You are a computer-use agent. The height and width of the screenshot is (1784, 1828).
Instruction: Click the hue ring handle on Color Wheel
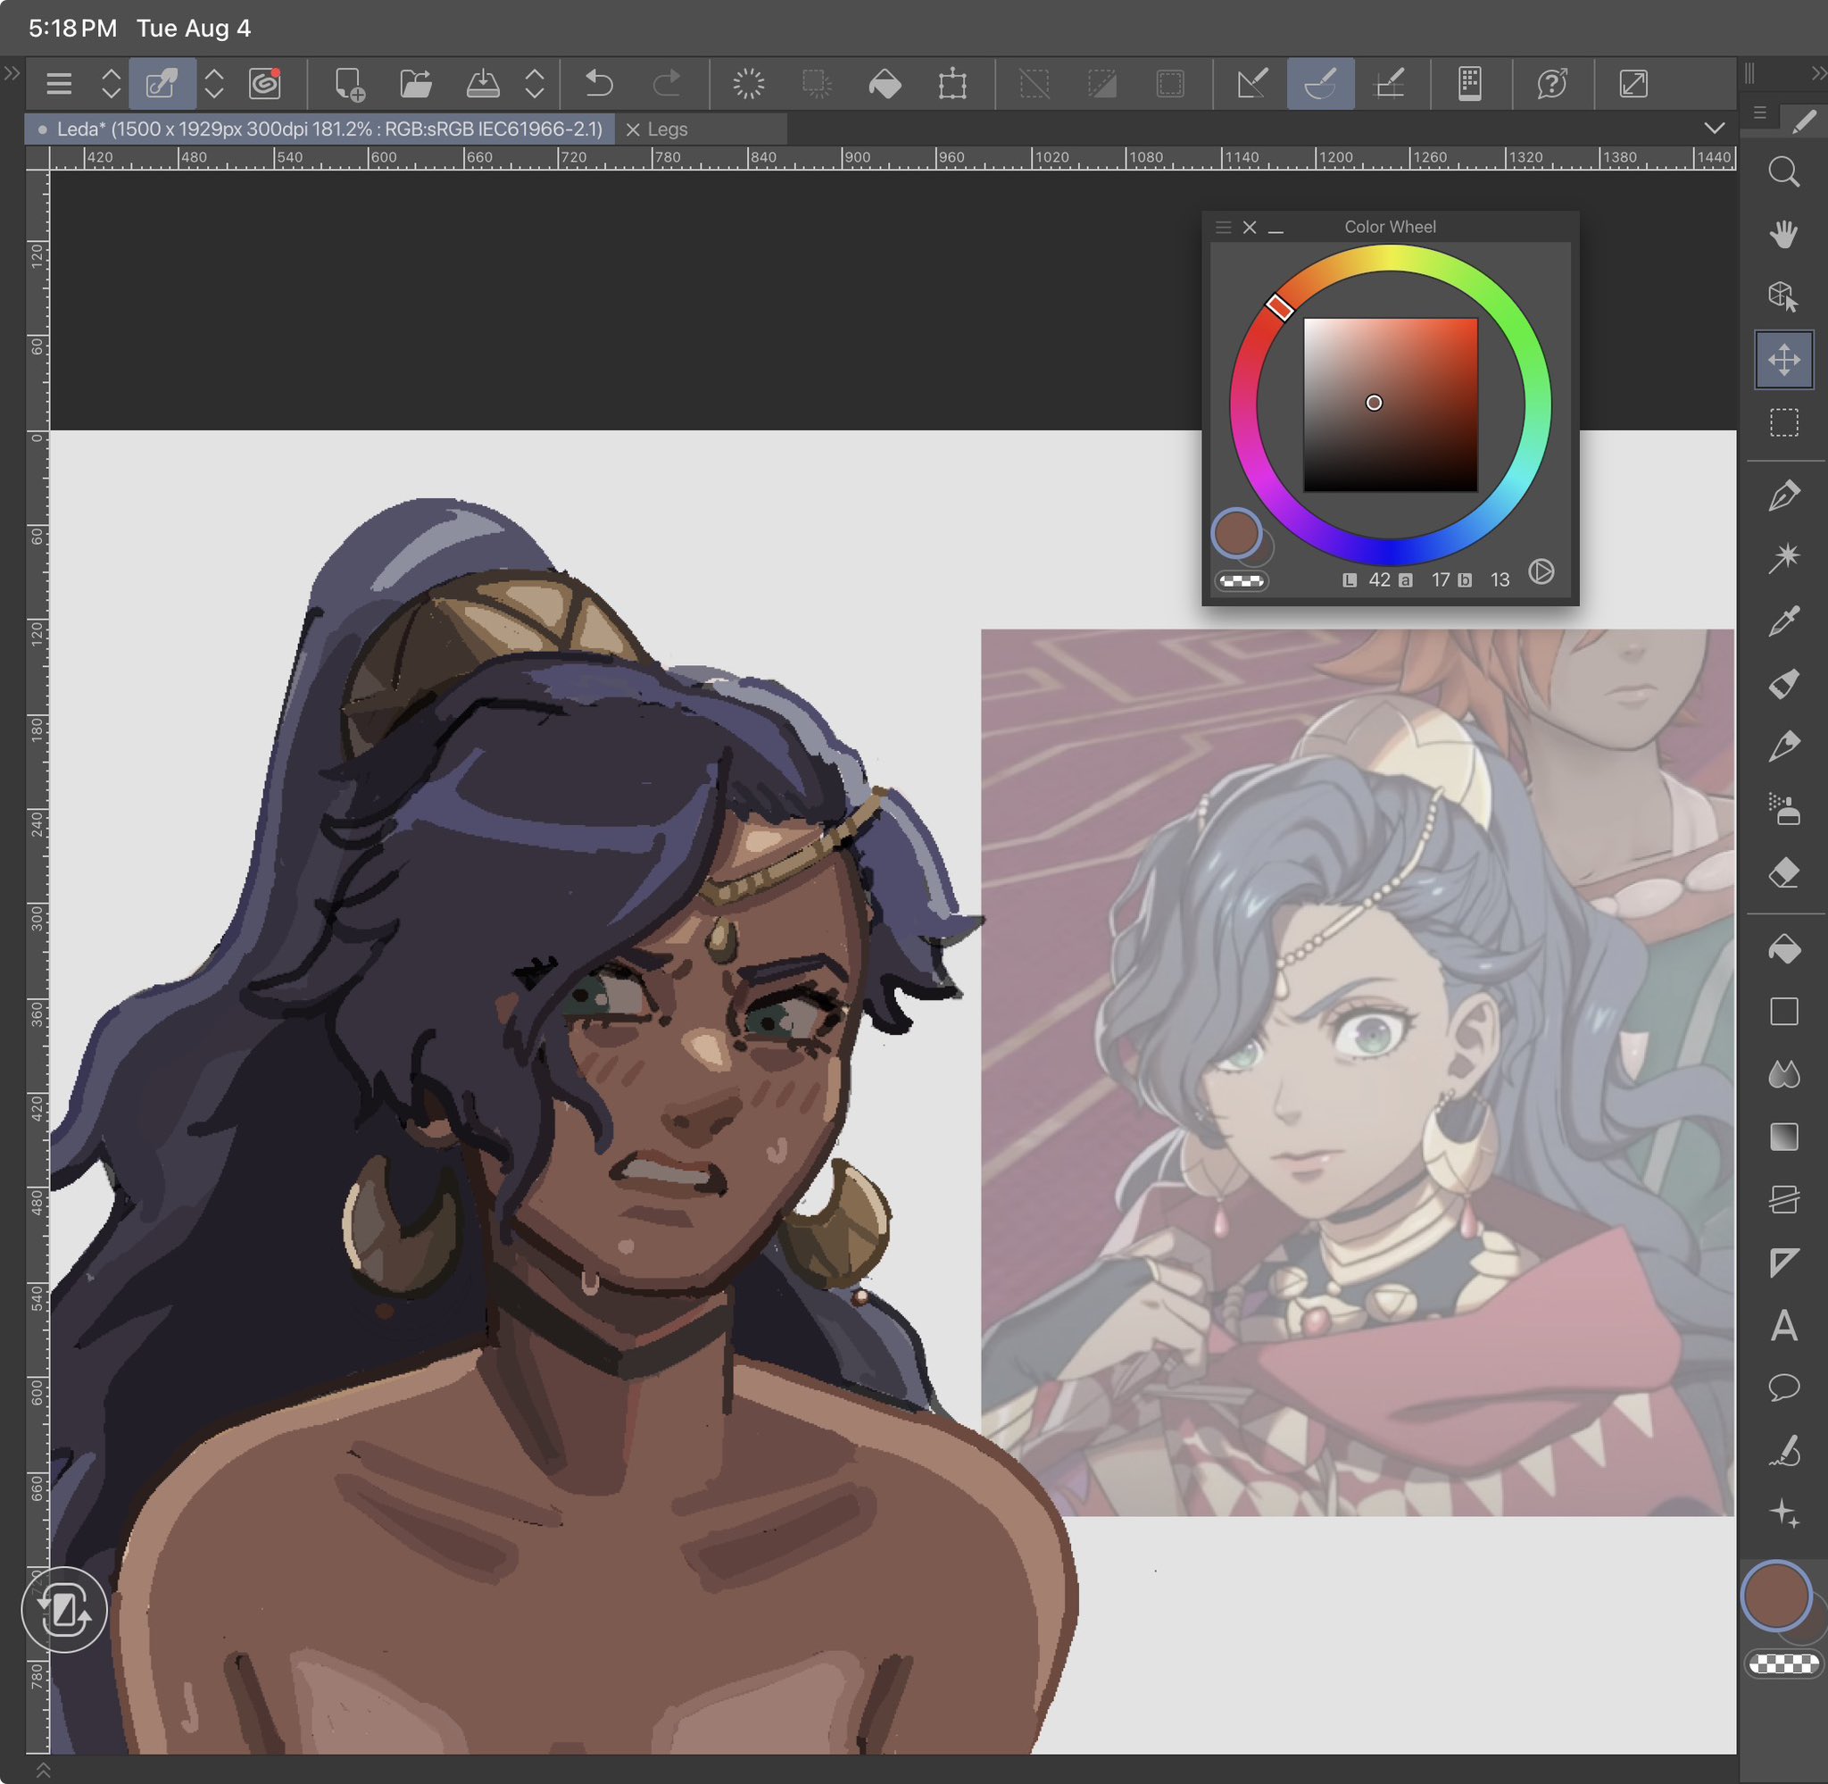1279,305
